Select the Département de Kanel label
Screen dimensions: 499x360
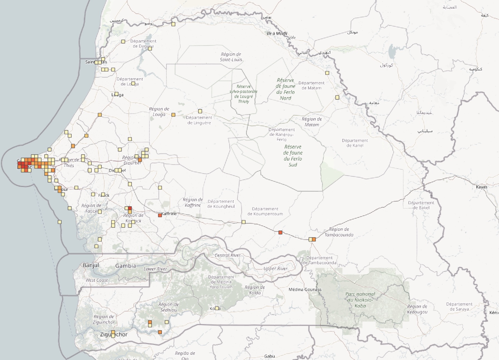point(355,143)
